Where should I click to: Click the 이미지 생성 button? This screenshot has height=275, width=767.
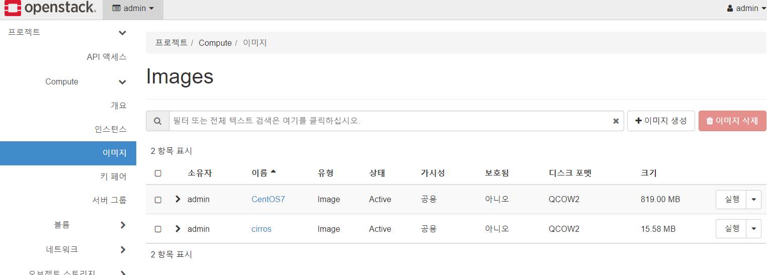pyautogui.click(x=661, y=121)
